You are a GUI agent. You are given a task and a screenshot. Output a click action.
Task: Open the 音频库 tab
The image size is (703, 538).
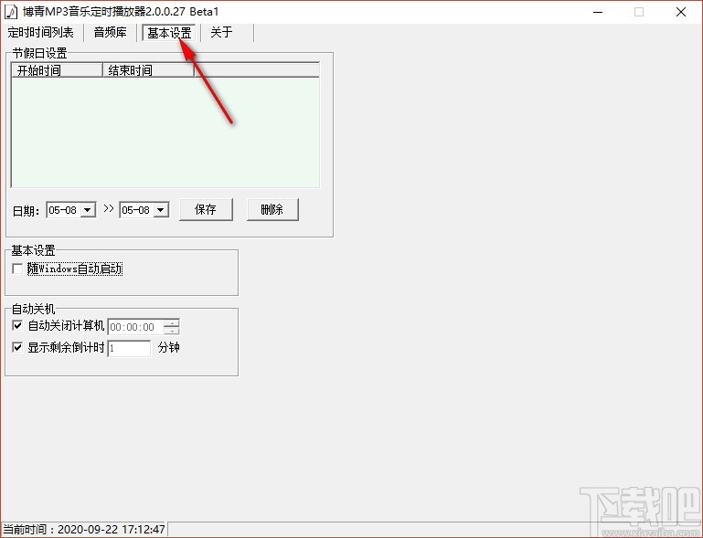[110, 32]
